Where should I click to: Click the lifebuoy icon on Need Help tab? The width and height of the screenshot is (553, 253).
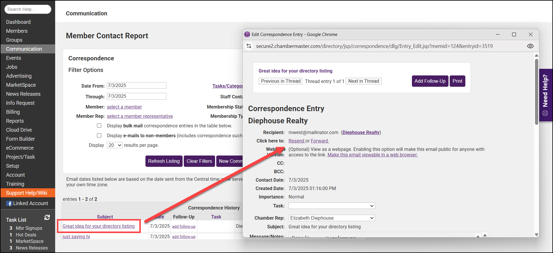545,113
